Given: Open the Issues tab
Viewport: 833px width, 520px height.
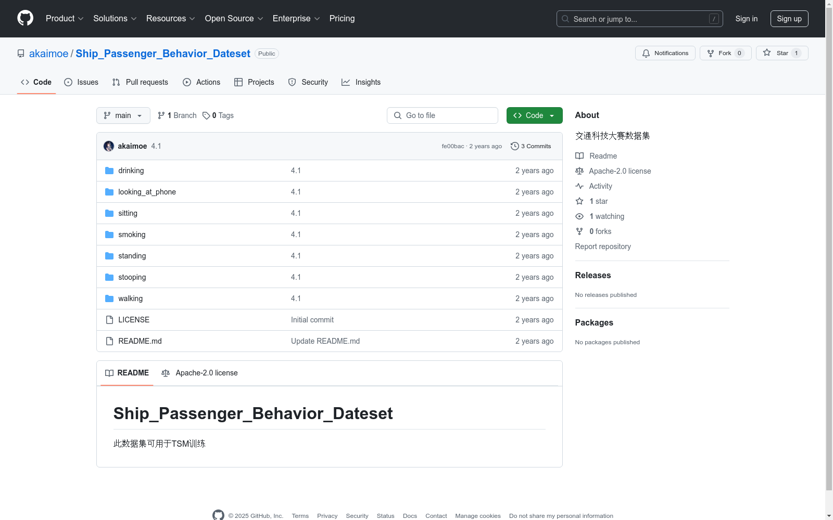Looking at the screenshot, I should tap(81, 82).
